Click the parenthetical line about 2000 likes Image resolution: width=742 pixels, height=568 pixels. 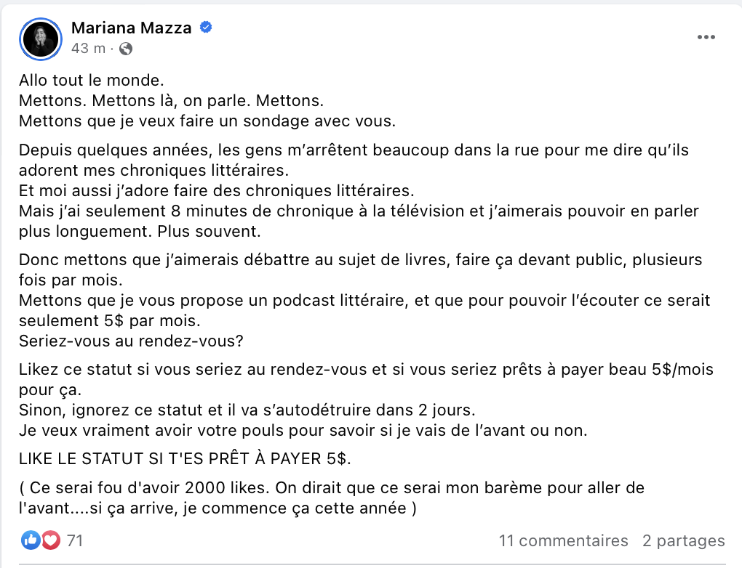(x=332, y=498)
